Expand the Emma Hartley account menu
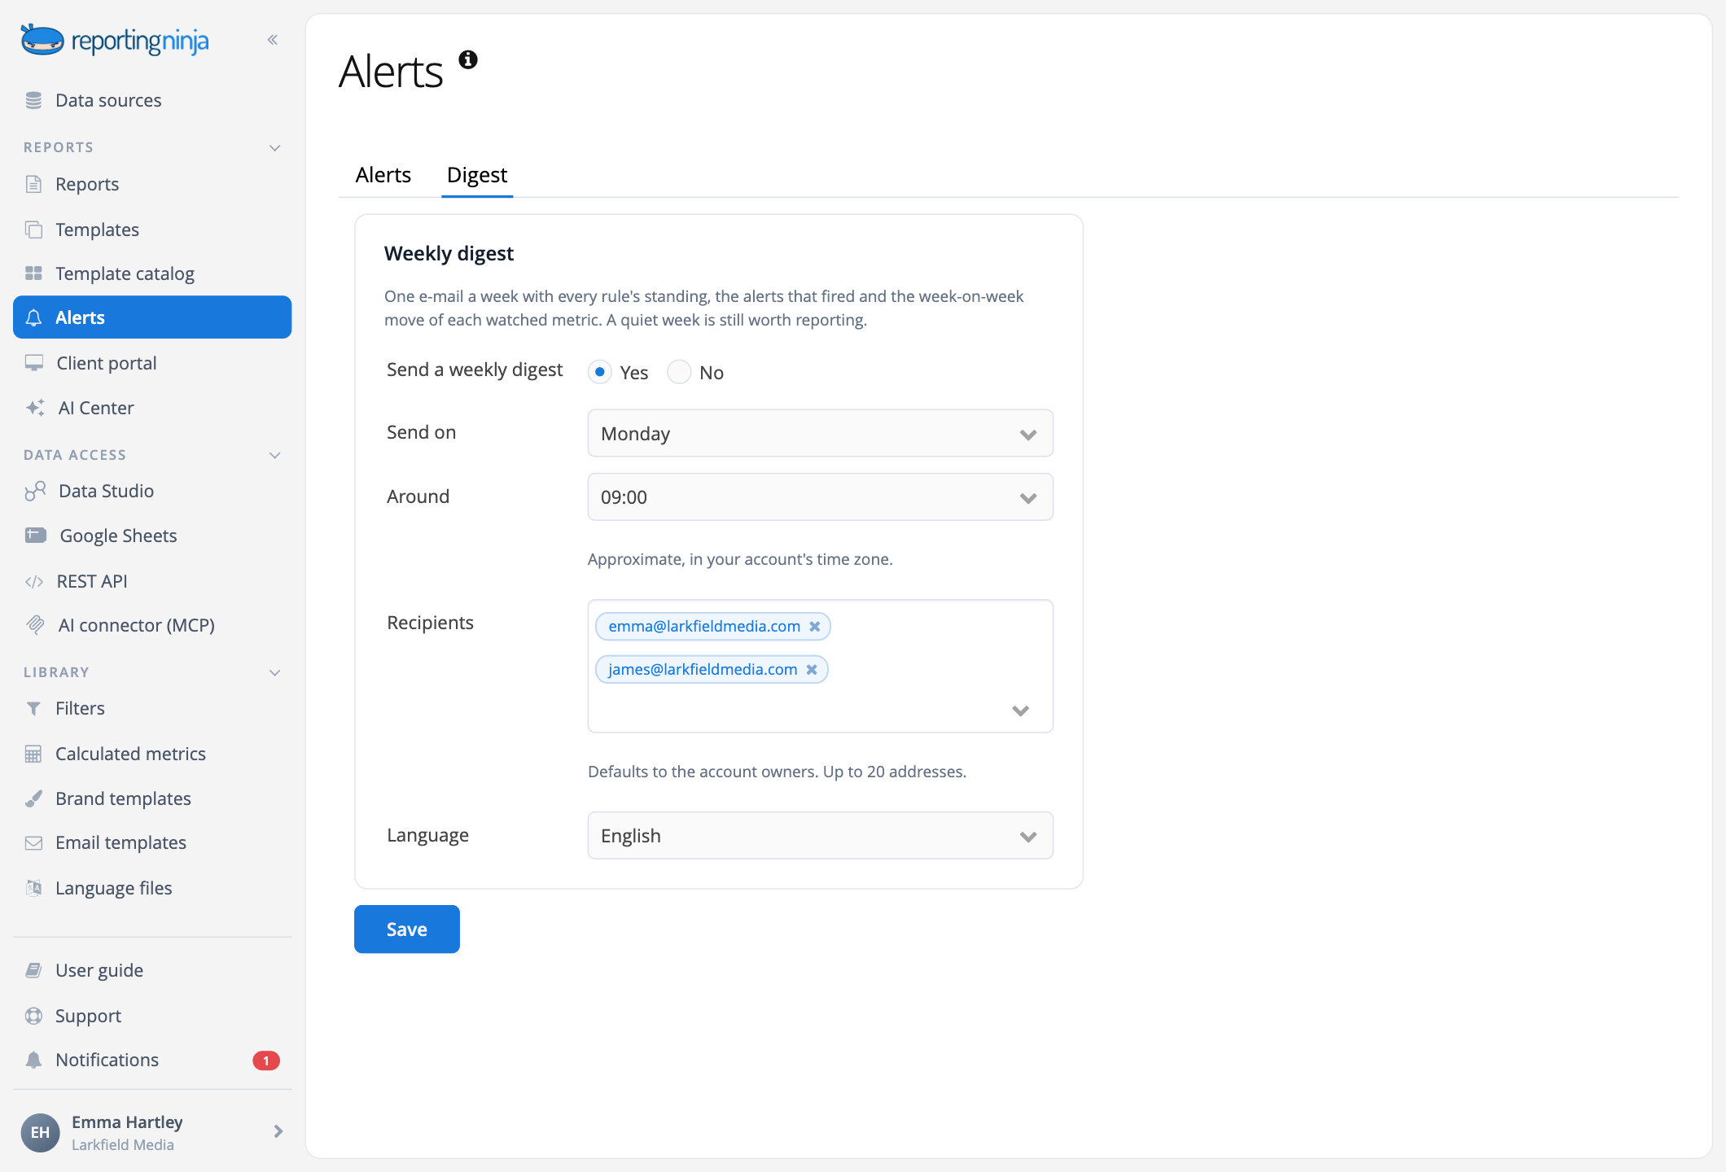Image resolution: width=1726 pixels, height=1172 pixels. 278,1131
